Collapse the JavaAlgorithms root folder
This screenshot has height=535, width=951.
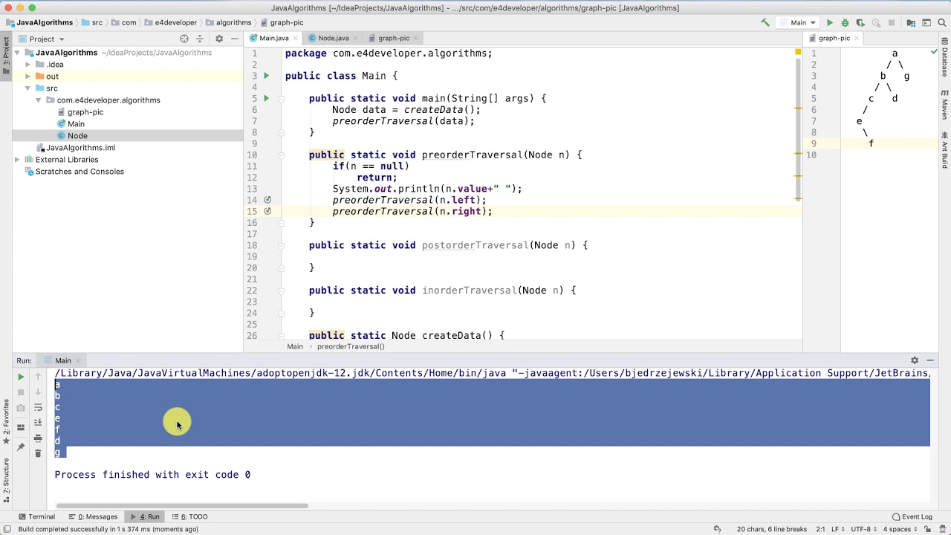(x=17, y=53)
